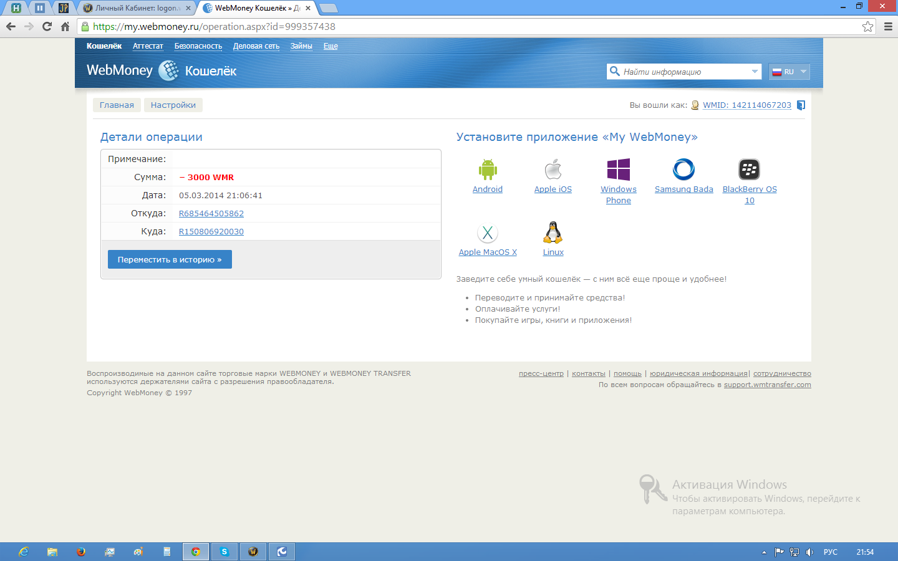Click the volume speaker tray icon
The image size is (898, 561).
pyautogui.click(x=809, y=552)
